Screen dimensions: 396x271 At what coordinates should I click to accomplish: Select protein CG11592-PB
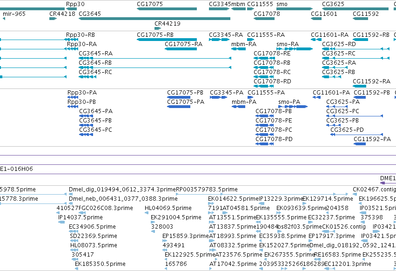[372, 93]
